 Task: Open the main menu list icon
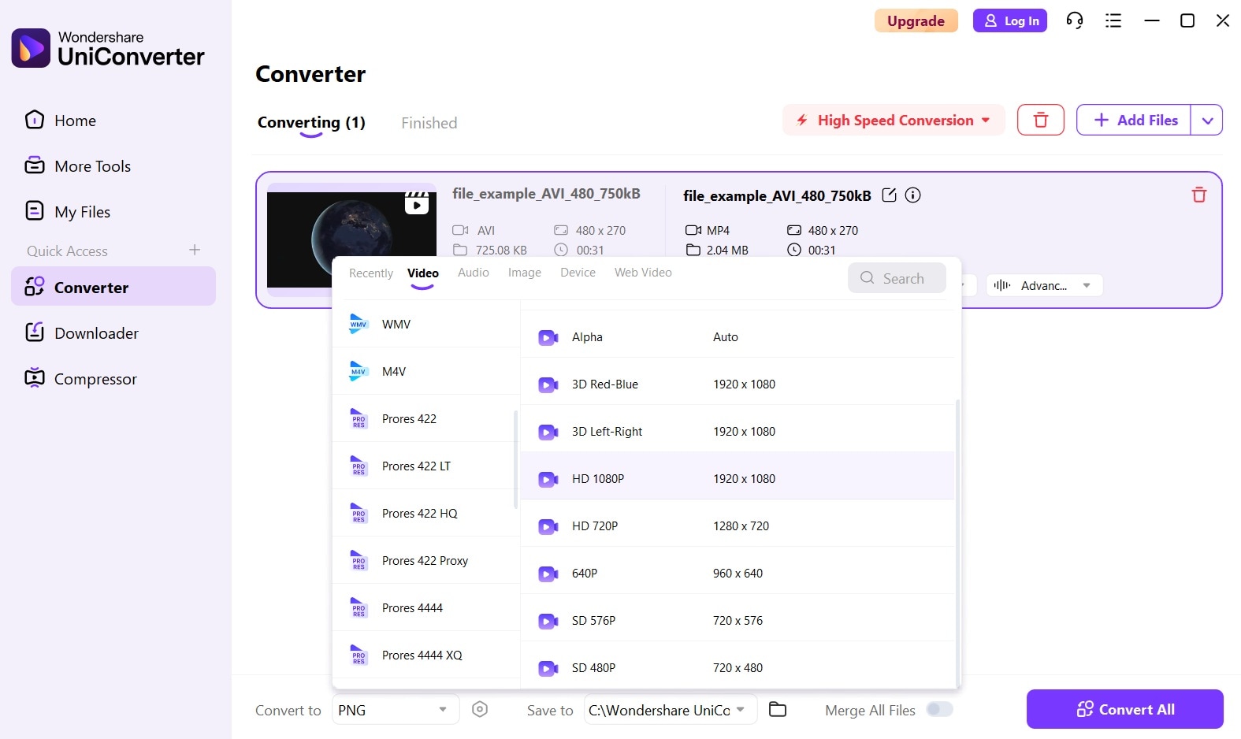click(1113, 20)
